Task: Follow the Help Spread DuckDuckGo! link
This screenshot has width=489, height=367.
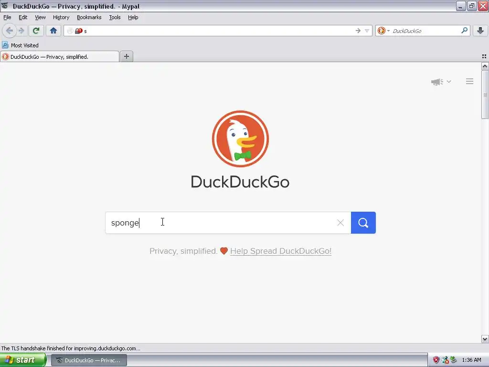Action: tap(281, 251)
